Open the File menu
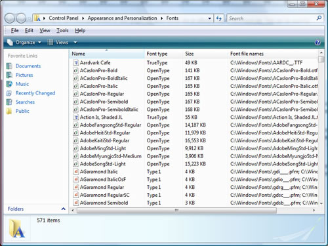The width and height of the screenshot is (328, 246). 14,31
